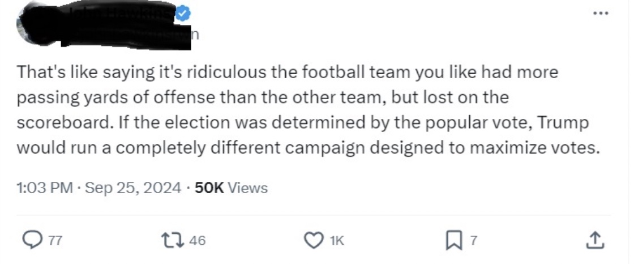
Task: Open the three-dot more options menu
Action: coord(601,14)
